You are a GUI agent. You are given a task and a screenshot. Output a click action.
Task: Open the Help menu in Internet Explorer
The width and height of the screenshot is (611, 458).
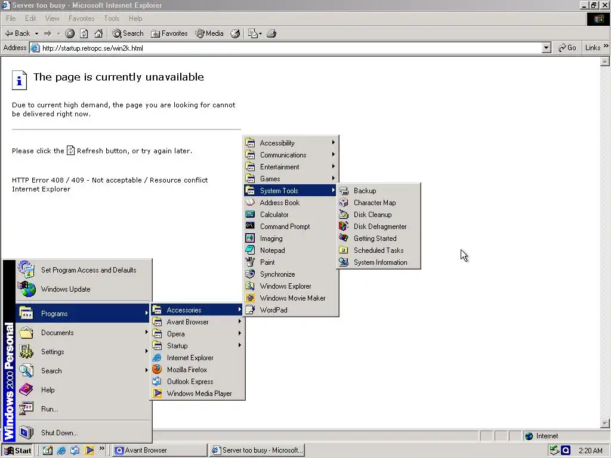(135, 18)
